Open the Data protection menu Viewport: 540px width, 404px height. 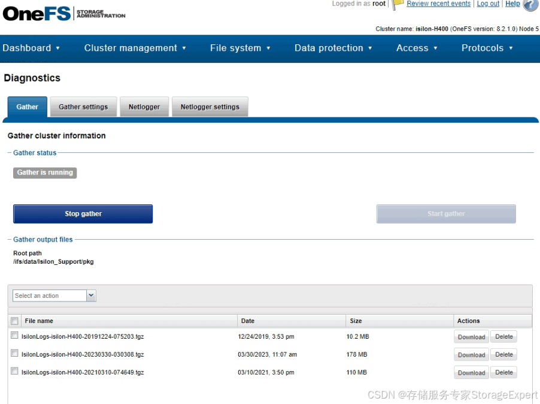[x=333, y=48]
